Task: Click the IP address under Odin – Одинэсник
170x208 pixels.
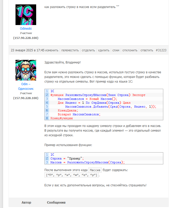Action: pos(26,98)
